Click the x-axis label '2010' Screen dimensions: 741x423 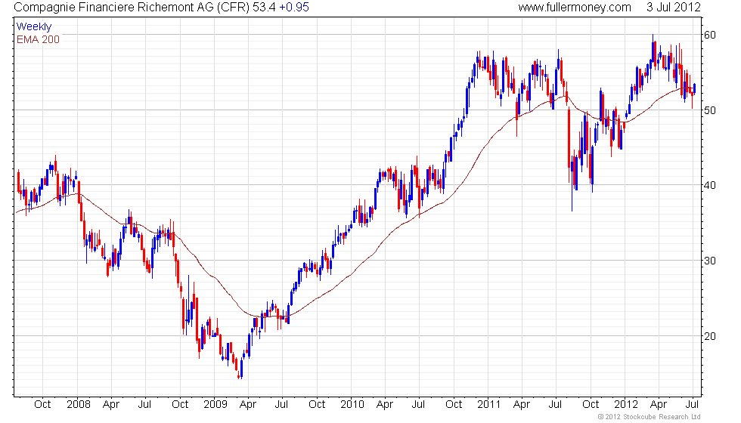pyautogui.click(x=352, y=405)
